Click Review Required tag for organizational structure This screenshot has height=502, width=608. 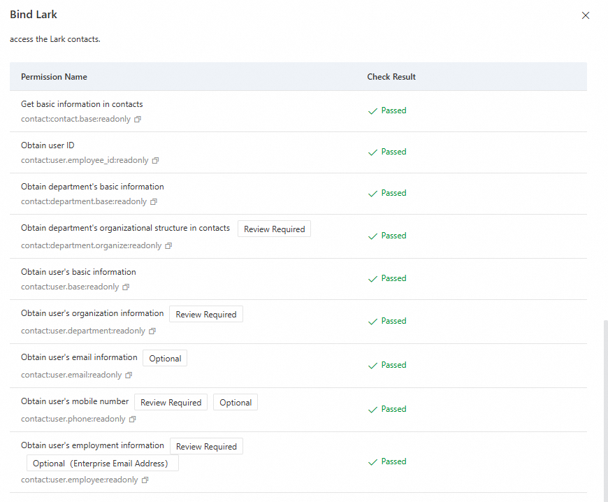[274, 229]
